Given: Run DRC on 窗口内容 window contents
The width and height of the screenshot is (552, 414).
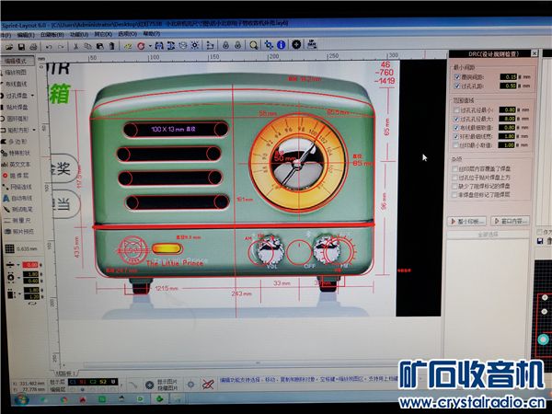Looking at the screenshot, I should click(511, 221).
